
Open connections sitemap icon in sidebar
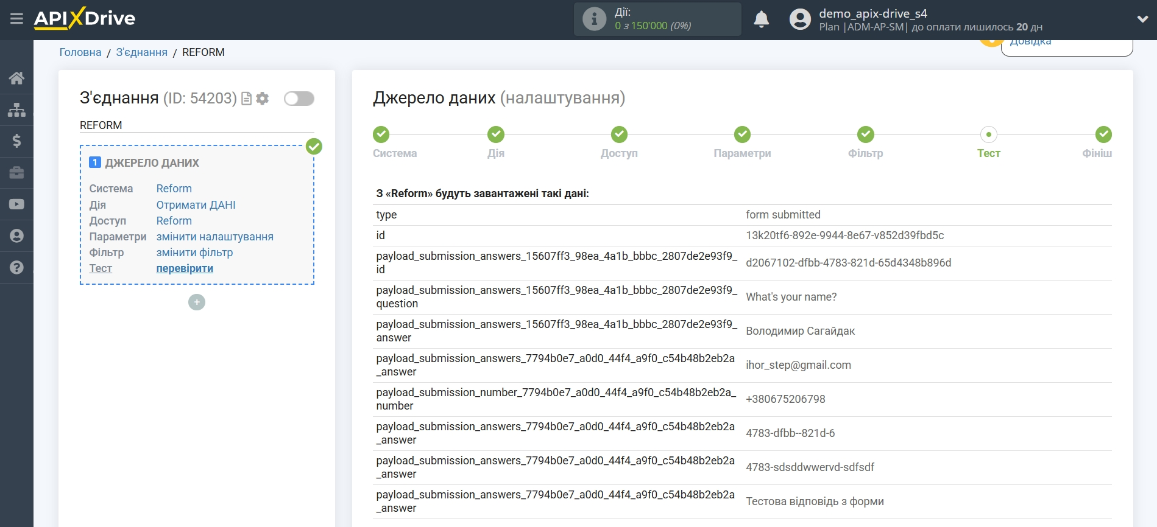16,110
